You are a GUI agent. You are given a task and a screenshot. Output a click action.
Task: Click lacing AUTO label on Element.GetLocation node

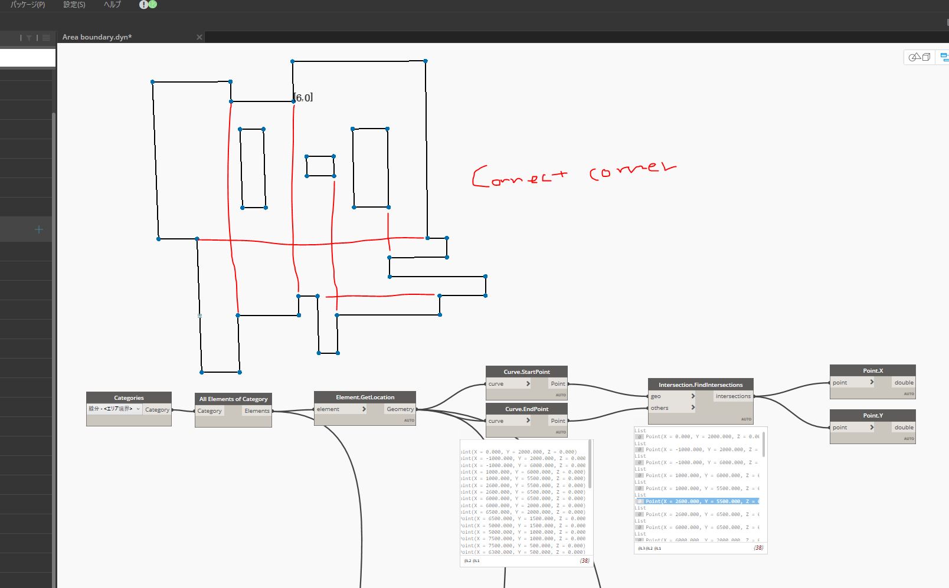point(409,421)
